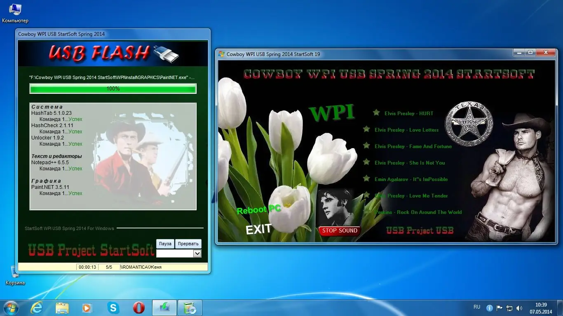The image size is (563, 316).
Task: Click the STOP SOUND button
Action: pos(340,230)
